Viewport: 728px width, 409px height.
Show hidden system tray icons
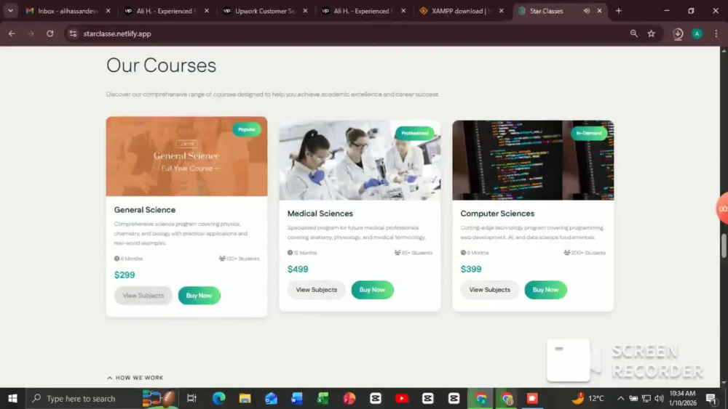[x=620, y=398]
